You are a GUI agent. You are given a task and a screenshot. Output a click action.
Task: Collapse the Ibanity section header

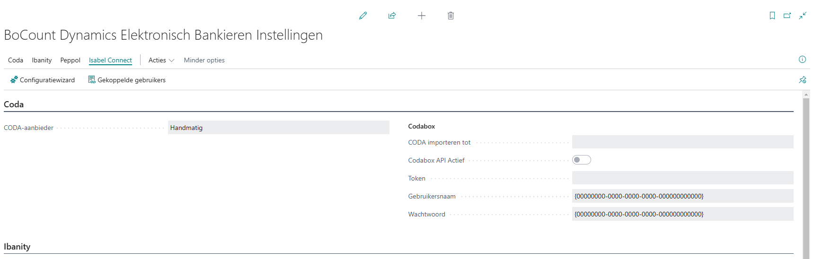(17, 247)
